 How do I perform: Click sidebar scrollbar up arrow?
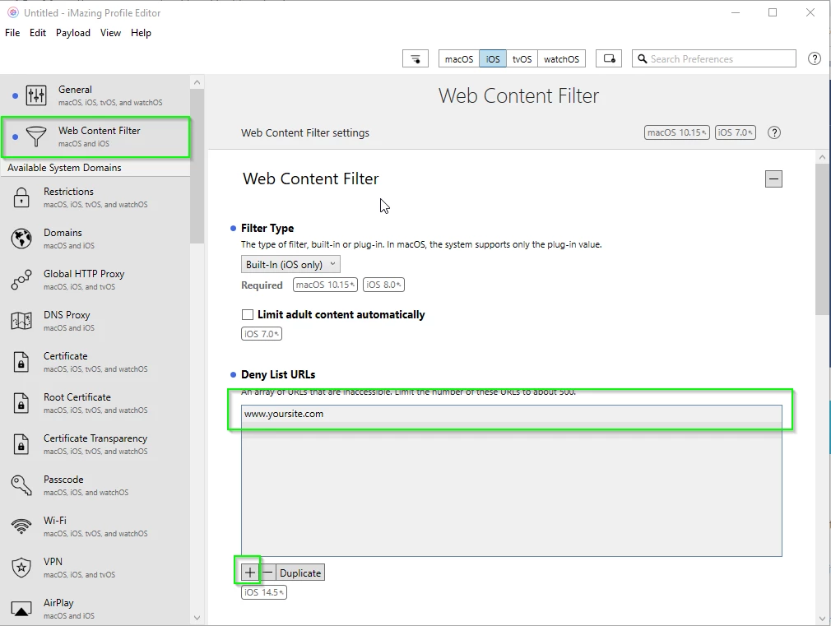click(x=197, y=82)
